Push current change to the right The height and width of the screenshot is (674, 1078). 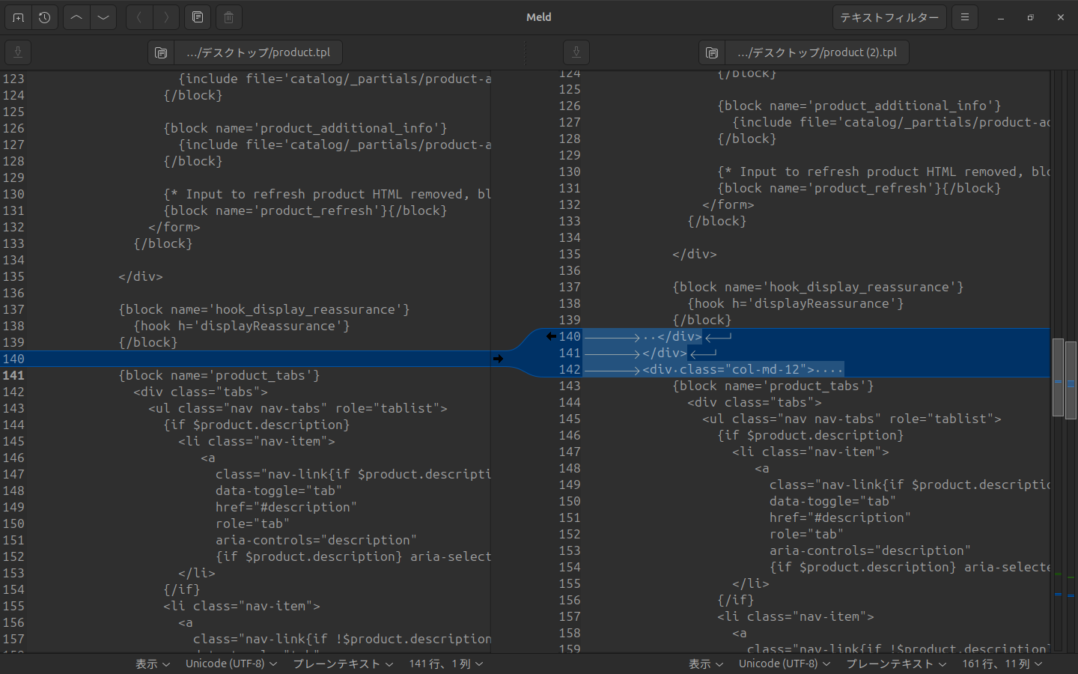click(x=166, y=17)
